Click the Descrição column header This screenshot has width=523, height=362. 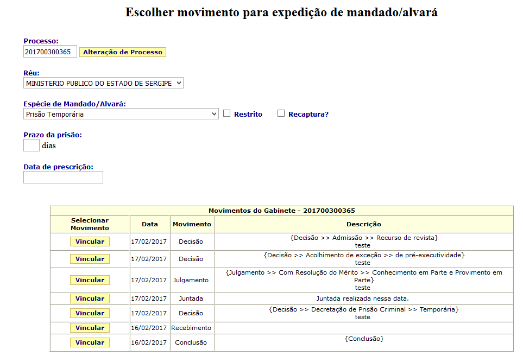pyautogui.click(x=363, y=224)
